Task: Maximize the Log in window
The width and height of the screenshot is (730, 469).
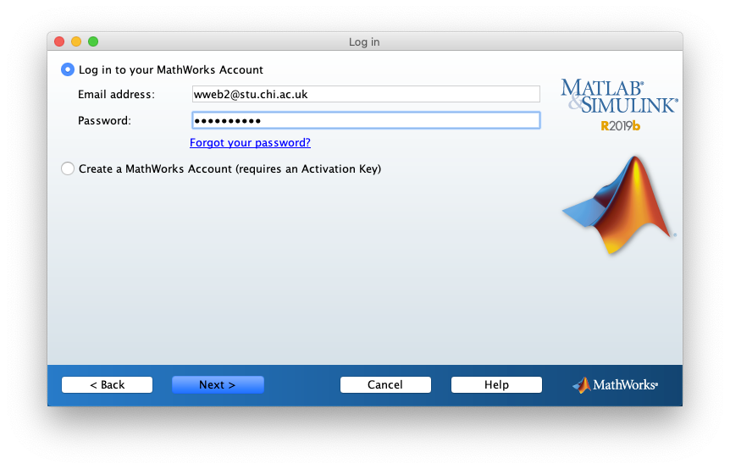Action: [x=93, y=41]
